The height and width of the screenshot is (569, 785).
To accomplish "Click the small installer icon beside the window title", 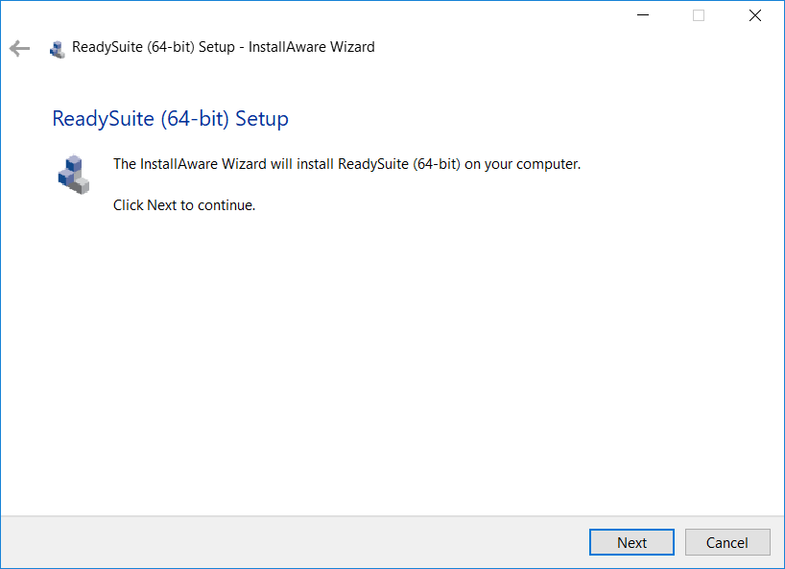I will [x=57, y=49].
